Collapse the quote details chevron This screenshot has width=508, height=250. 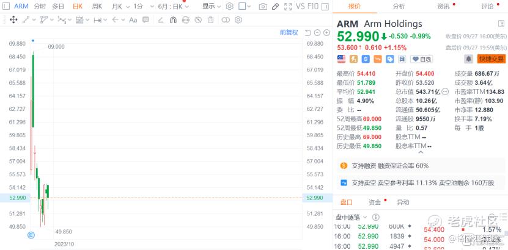(421, 151)
